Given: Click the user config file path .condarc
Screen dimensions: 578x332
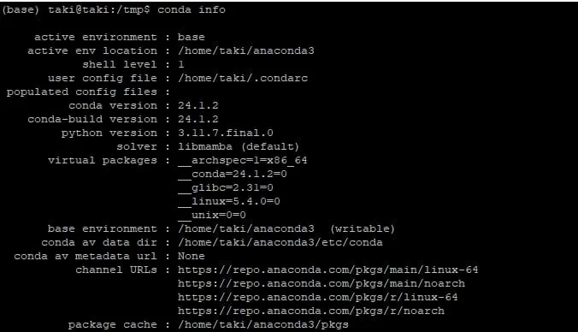Looking at the screenshot, I should coord(243,78).
